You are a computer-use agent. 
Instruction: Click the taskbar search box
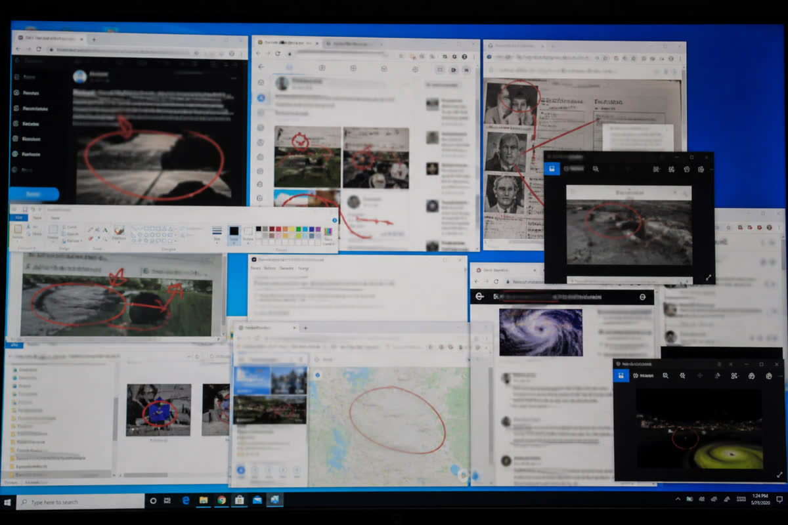[79, 502]
